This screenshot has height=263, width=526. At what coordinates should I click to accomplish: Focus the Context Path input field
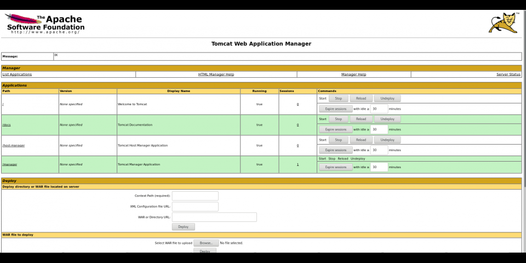(x=195, y=196)
